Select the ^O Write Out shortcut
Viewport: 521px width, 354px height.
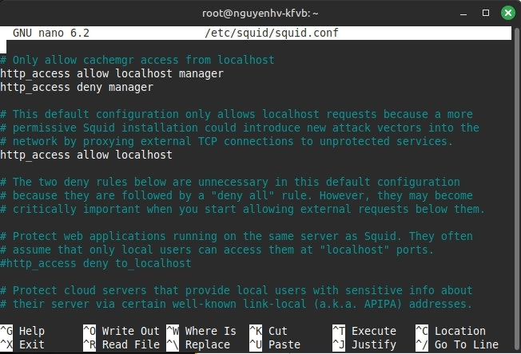click(x=121, y=331)
